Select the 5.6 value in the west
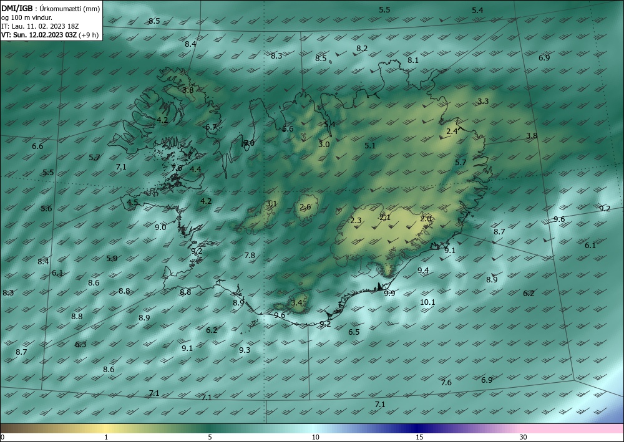 coord(46,209)
